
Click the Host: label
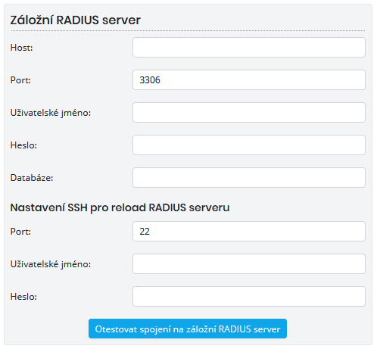pyautogui.click(x=21, y=48)
